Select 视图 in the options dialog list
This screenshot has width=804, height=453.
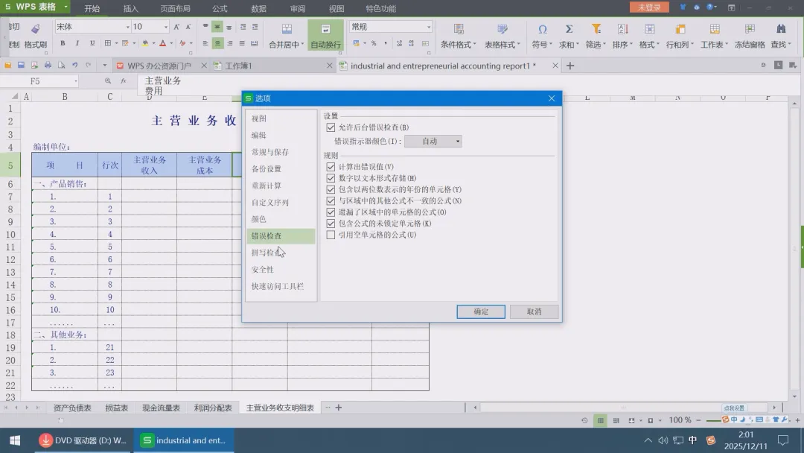281,118
